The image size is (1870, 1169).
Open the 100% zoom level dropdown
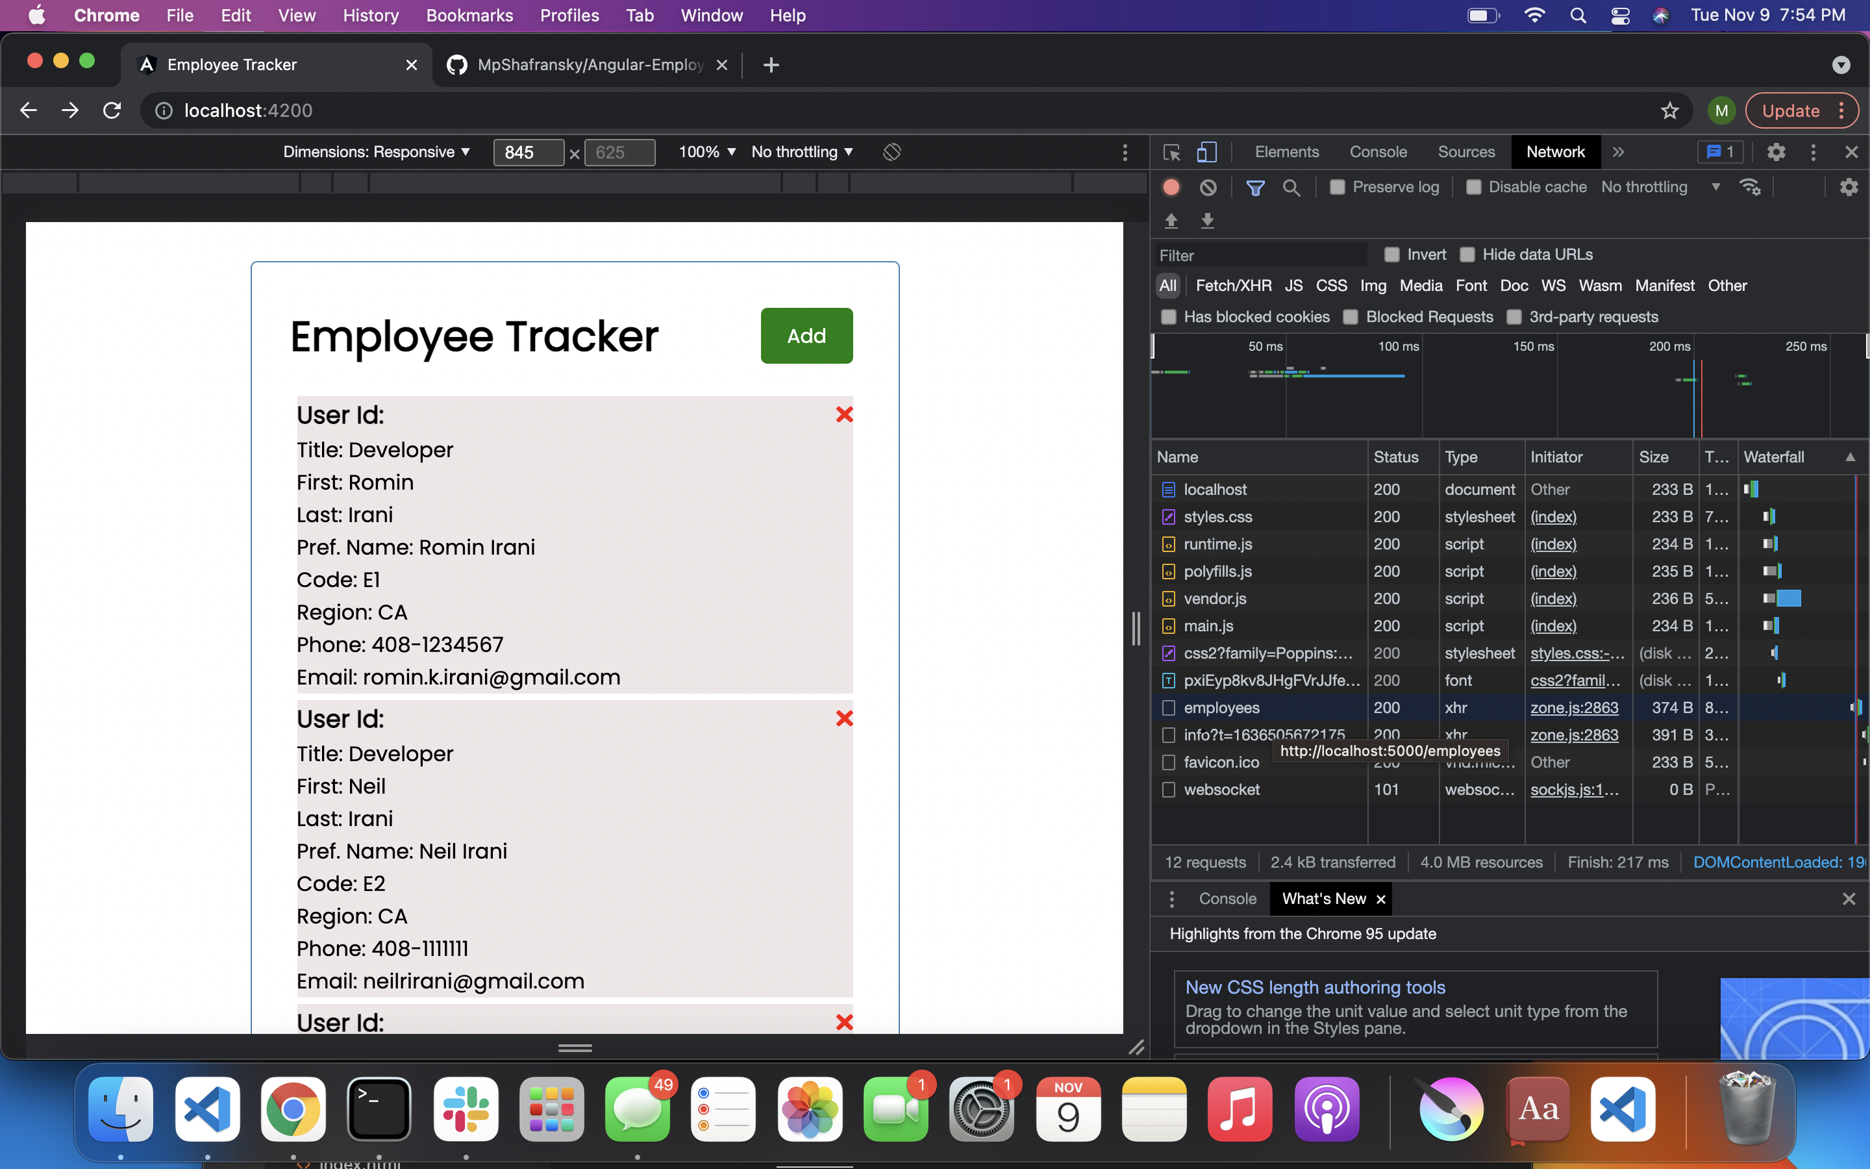pyautogui.click(x=706, y=151)
